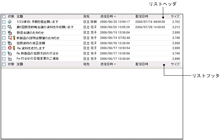
Task: Check the box for Re:資料を送付します mail
Action: (x=4, y=48)
